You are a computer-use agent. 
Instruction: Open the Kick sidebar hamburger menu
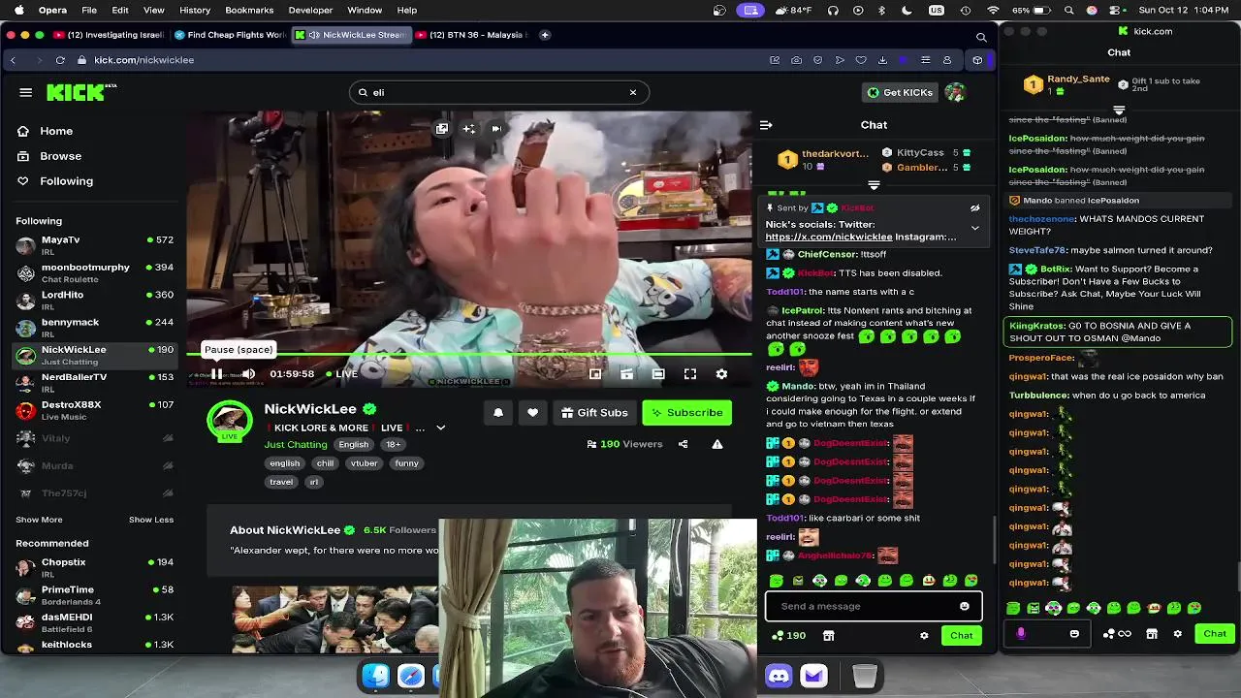coord(26,92)
